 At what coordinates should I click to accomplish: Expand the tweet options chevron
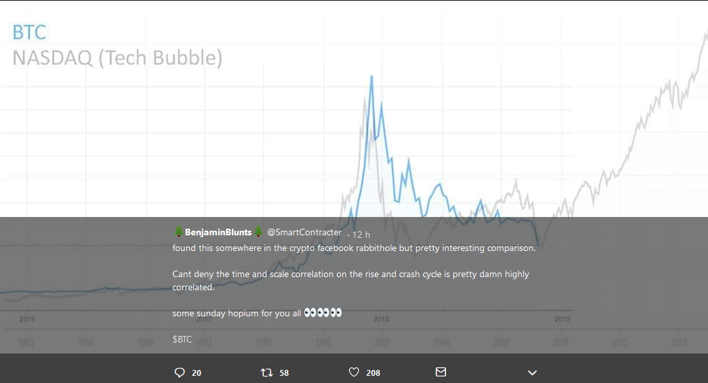pyautogui.click(x=532, y=373)
